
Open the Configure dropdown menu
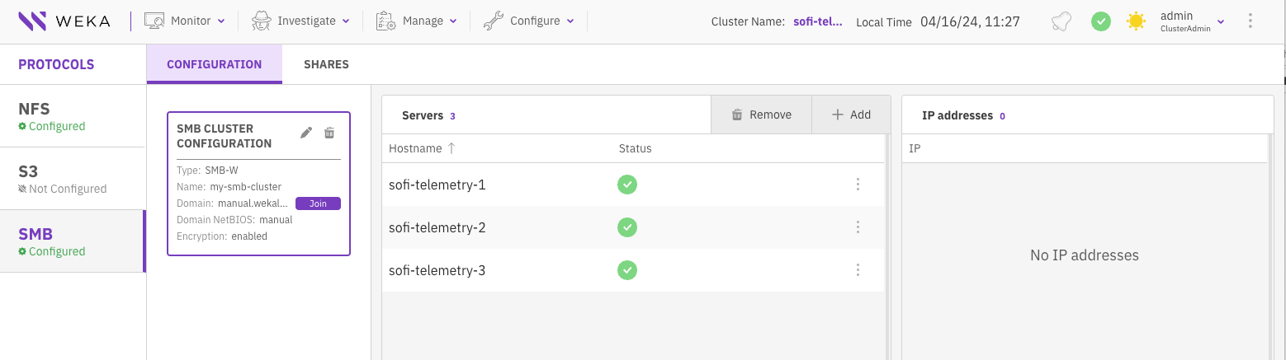coord(528,21)
